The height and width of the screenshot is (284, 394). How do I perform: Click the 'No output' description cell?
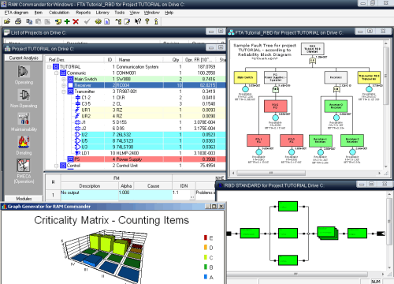(x=89, y=194)
